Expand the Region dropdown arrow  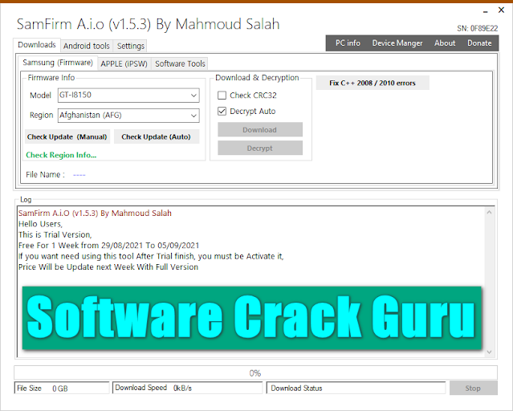[193, 116]
